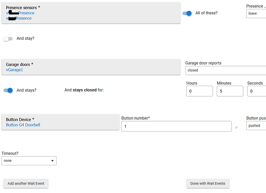
Task: Open the Button G4 Doorbell link
Action: pyautogui.click(x=23, y=125)
